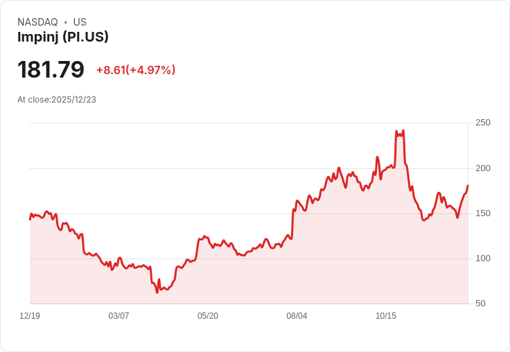Click the NASDAQ exchange label

click(x=37, y=22)
